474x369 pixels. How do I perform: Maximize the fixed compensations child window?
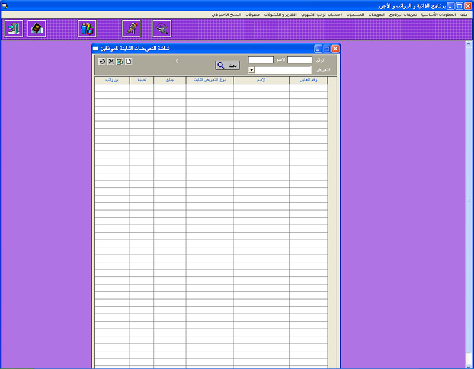(326, 49)
